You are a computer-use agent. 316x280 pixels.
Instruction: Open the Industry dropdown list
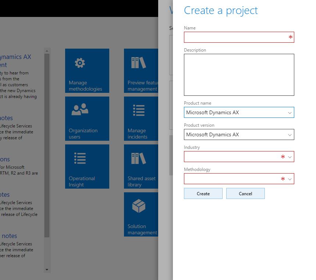coord(290,157)
